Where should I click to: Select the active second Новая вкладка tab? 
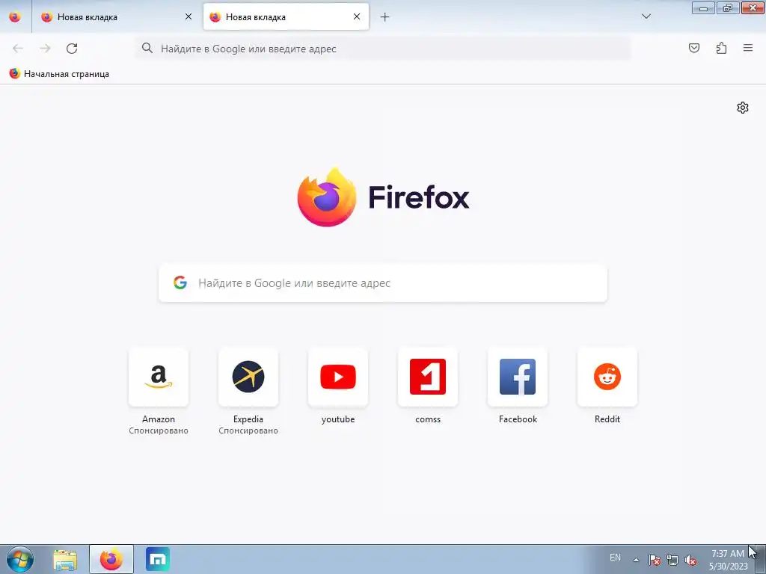point(286,16)
